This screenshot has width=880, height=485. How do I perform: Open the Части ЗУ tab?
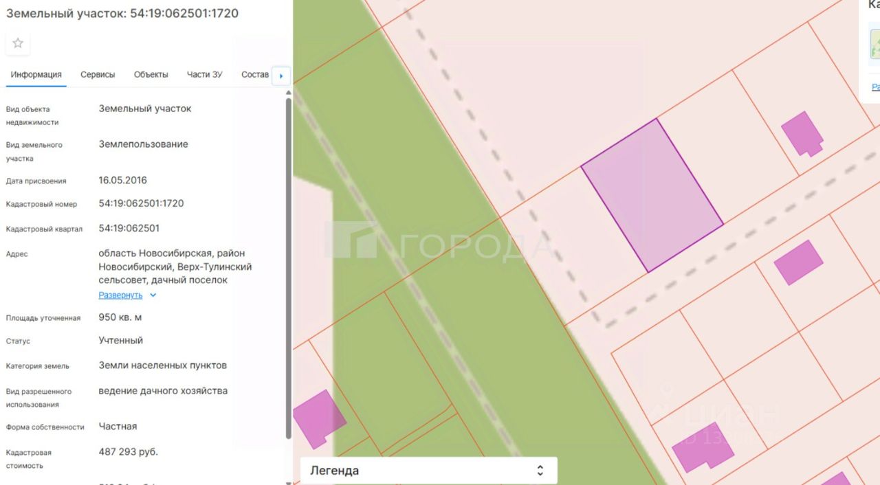[x=204, y=74]
